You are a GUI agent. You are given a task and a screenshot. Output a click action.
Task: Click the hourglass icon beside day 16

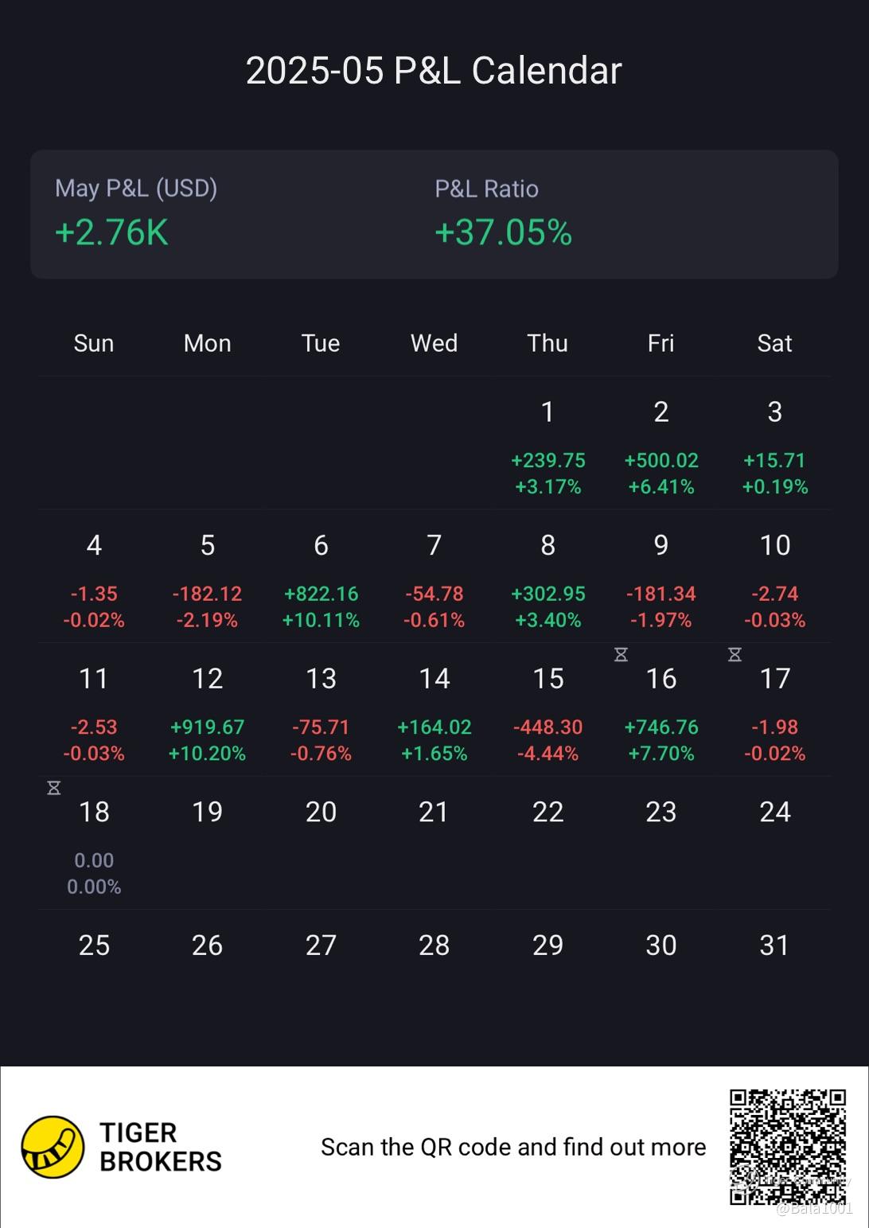click(x=622, y=654)
